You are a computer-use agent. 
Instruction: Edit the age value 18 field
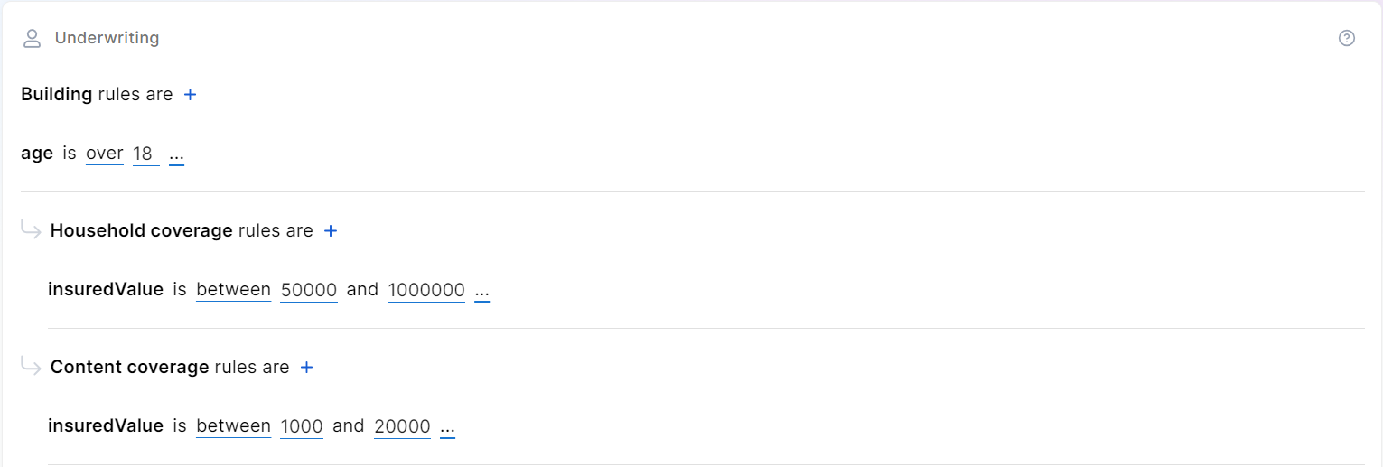coord(144,154)
